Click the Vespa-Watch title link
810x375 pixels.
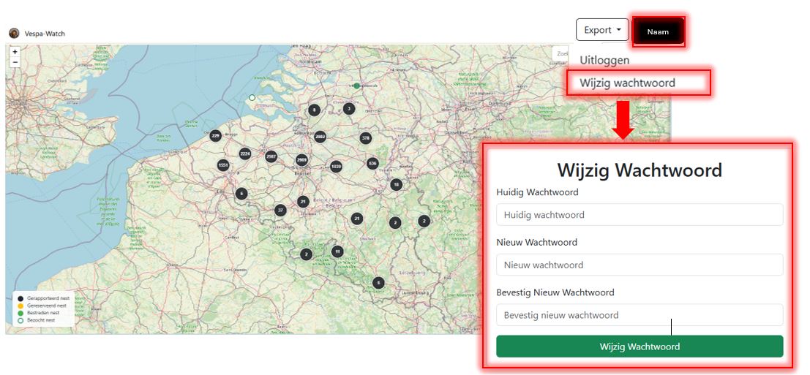coord(45,34)
